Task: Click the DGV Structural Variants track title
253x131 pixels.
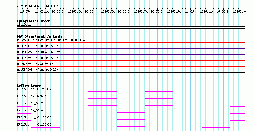Action: coord(40,36)
